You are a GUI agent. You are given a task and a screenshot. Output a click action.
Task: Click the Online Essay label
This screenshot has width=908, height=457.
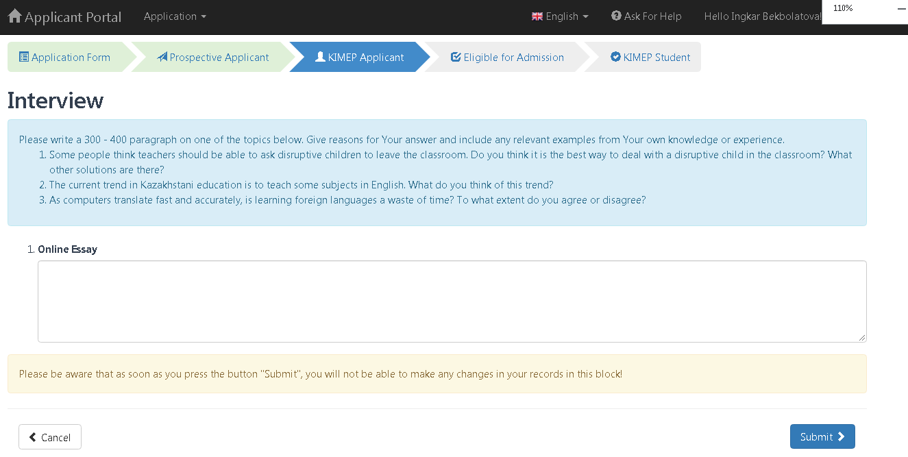[x=67, y=249]
